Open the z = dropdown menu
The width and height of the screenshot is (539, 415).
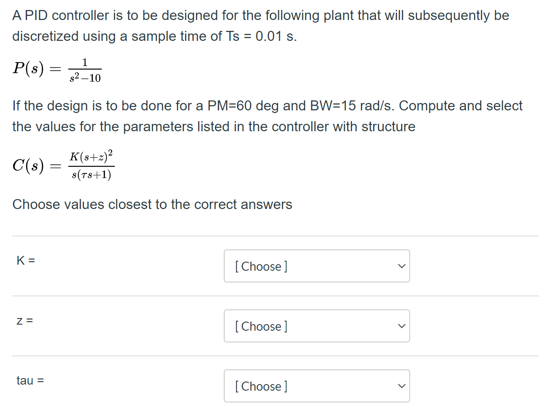(x=317, y=326)
